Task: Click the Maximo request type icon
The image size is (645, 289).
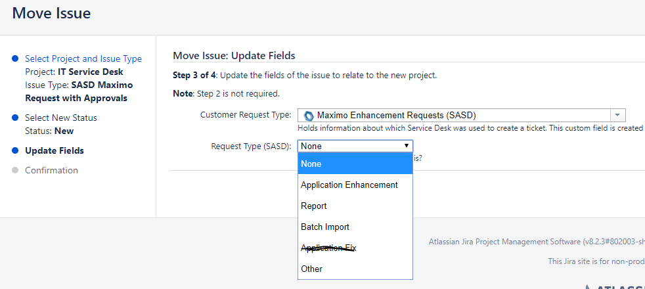Action: (x=309, y=115)
